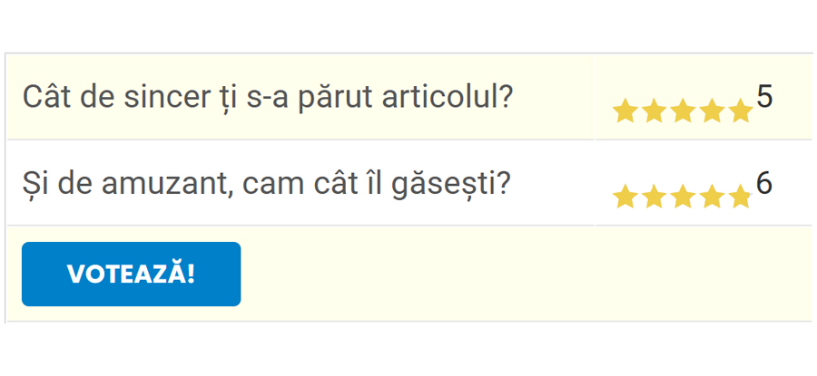
Task: Choose fifth star for amuzant rating
Action: [741, 197]
